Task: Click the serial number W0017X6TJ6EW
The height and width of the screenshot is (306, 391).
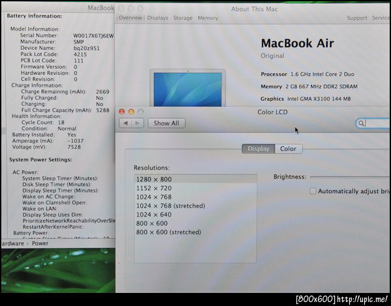Action: click(93, 36)
